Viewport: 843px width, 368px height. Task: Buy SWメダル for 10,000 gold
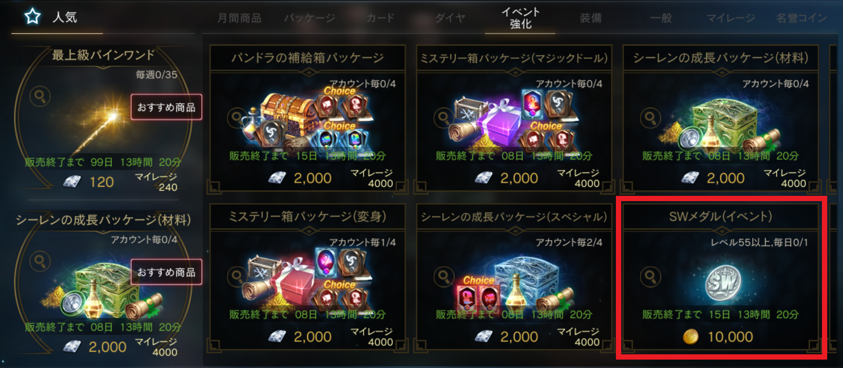(719, 337)
